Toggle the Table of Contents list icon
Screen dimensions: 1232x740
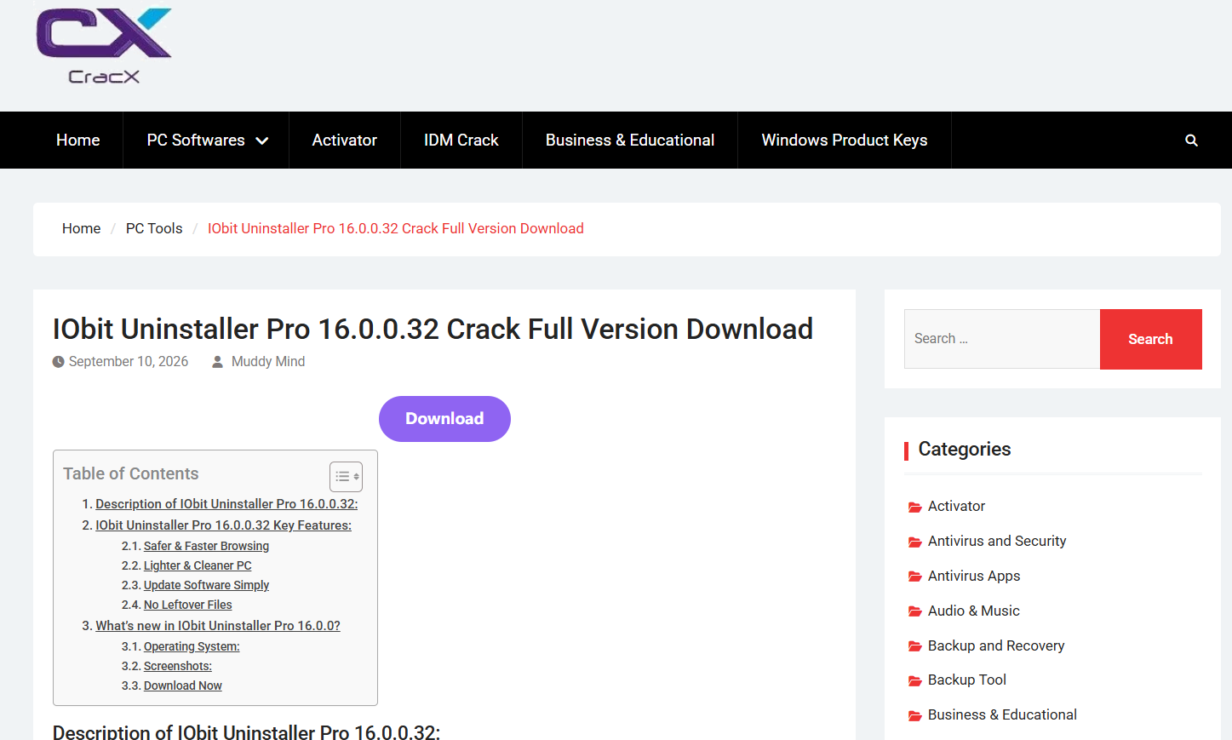[346, 477]
